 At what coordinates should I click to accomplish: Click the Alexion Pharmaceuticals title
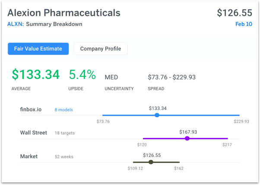click(x=64, y=13)
